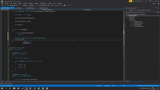Viewport: 160px width, 90px height.
Task: Expand EnemyMovement.cs node
Action: point(131,23)
